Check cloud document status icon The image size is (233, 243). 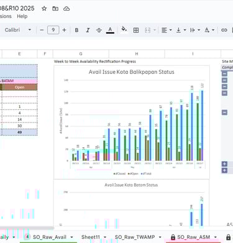(66, 9)
